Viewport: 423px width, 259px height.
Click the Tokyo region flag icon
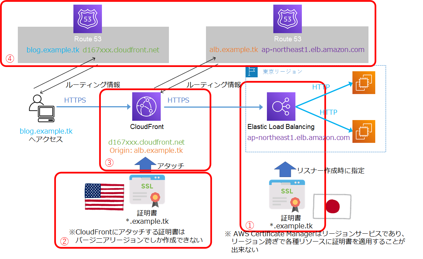point(252,72)
